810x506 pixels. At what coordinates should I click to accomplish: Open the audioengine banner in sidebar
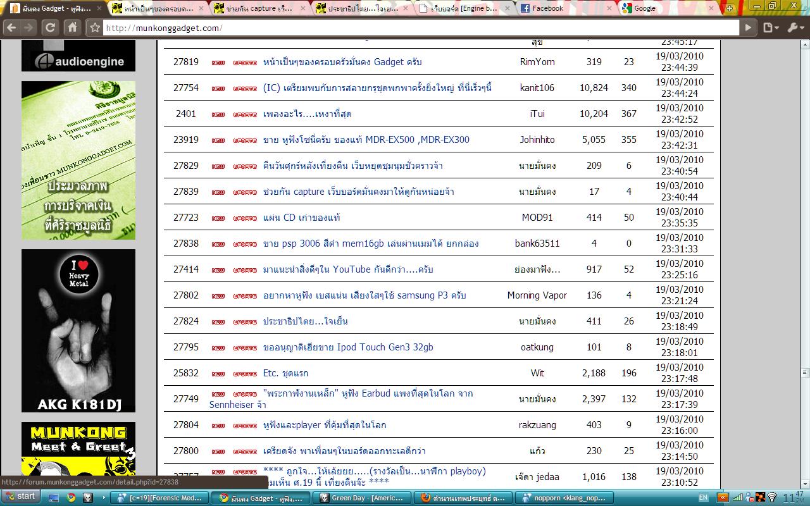click(x=78, y=56)
